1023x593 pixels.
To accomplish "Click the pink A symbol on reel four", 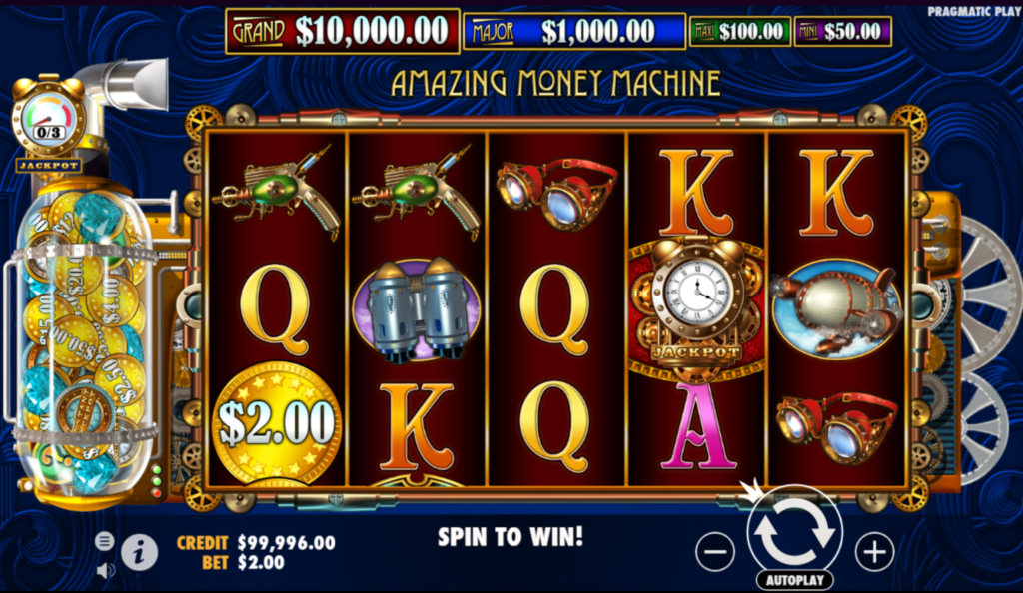I will [x=697, y=427].
